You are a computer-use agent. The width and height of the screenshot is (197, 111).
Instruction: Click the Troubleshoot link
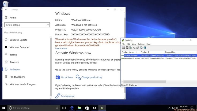[65, 96]
